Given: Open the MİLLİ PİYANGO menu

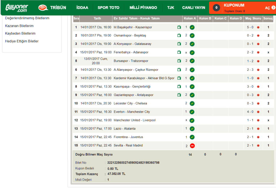Looking at the screenshot, I should point(143,8).
